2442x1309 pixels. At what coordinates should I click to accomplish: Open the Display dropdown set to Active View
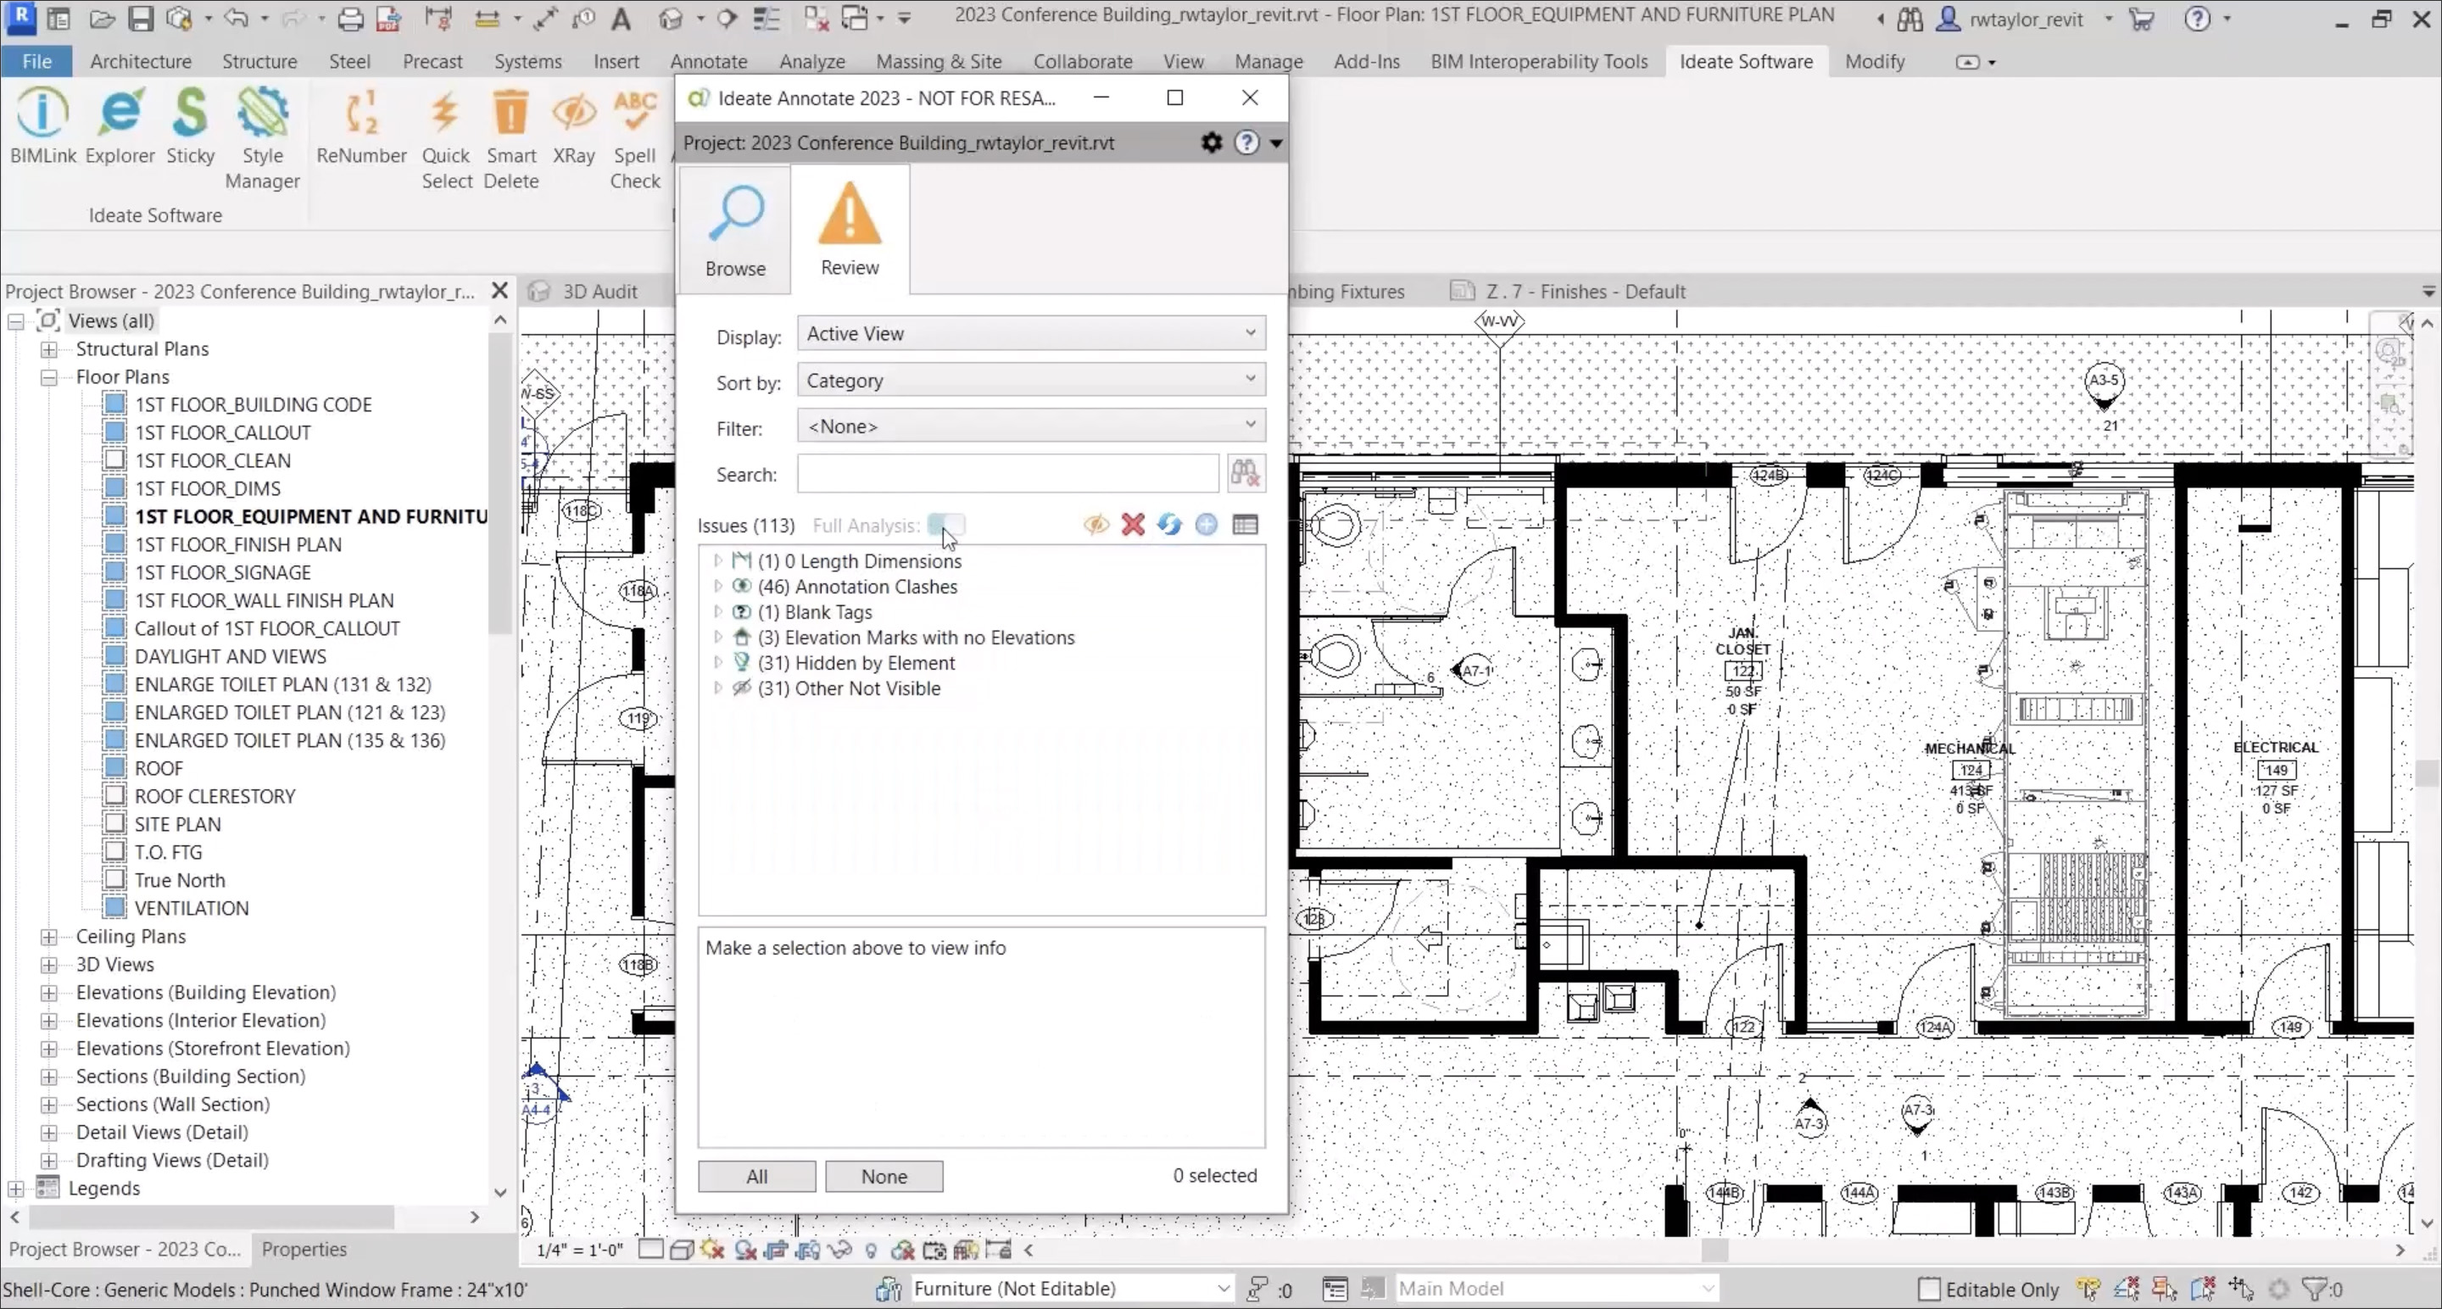tap(1031, 334)
